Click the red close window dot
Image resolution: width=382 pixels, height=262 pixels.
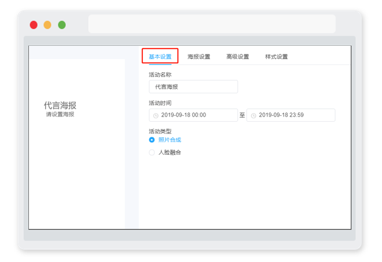(34, 25)
